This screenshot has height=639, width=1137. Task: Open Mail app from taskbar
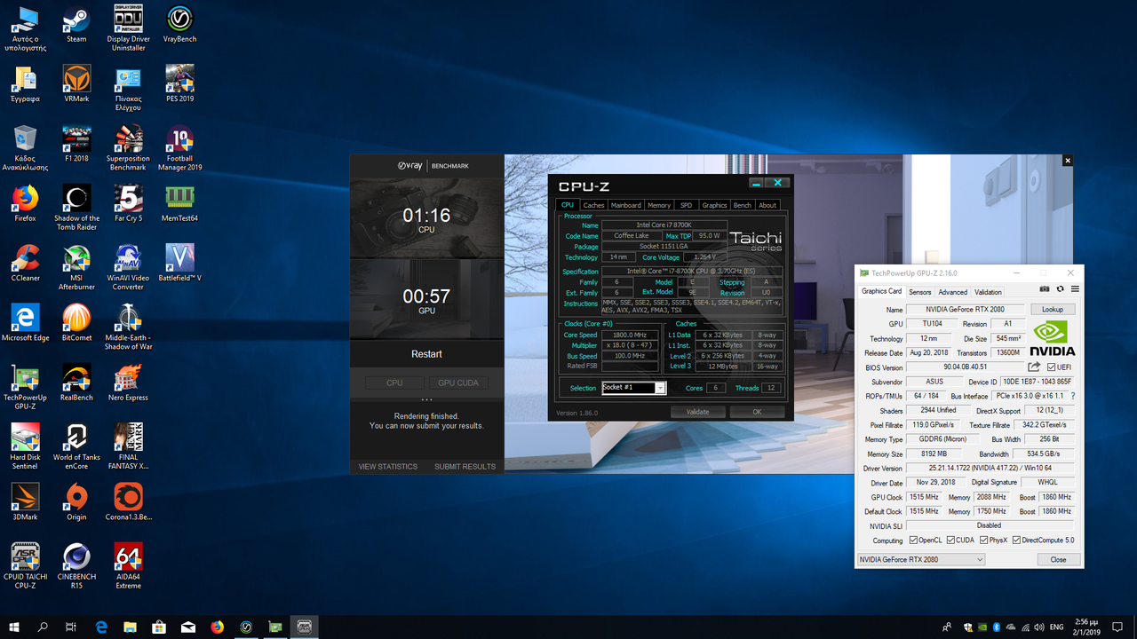[x=188, y=627]
